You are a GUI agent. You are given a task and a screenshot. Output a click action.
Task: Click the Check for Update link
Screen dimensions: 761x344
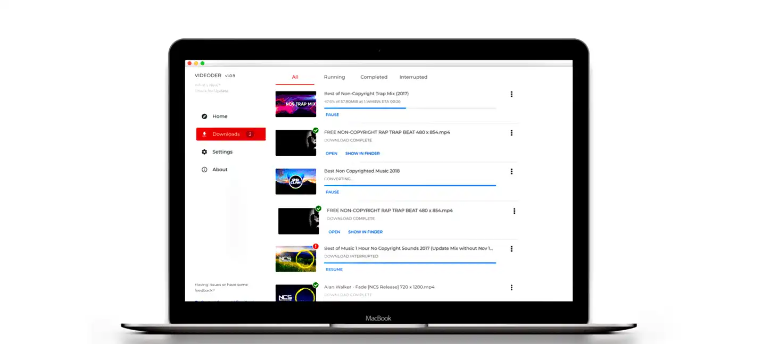point(211,91)
